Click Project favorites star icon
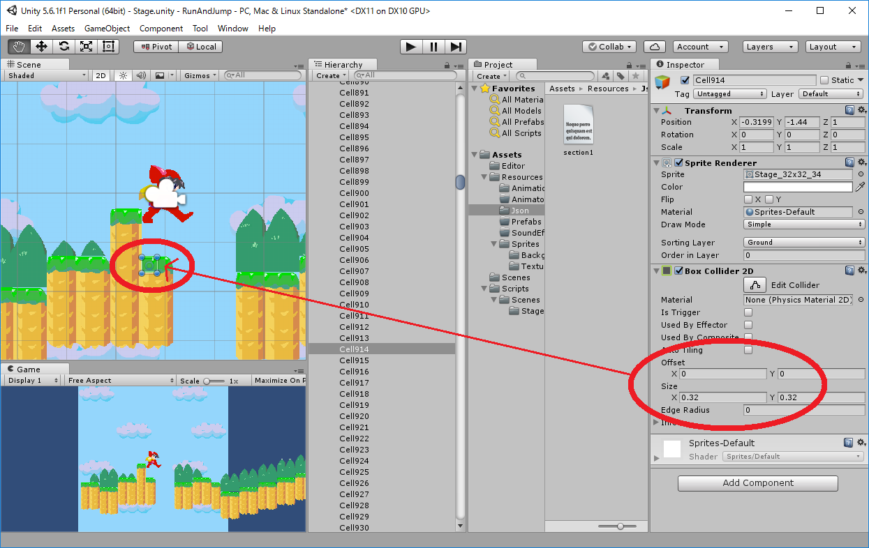The width and height of the screenshot is (869, 548). 635,76
